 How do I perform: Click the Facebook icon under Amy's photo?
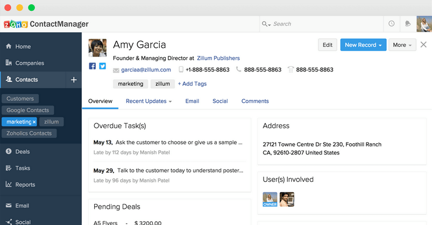(x=93, y=66)
